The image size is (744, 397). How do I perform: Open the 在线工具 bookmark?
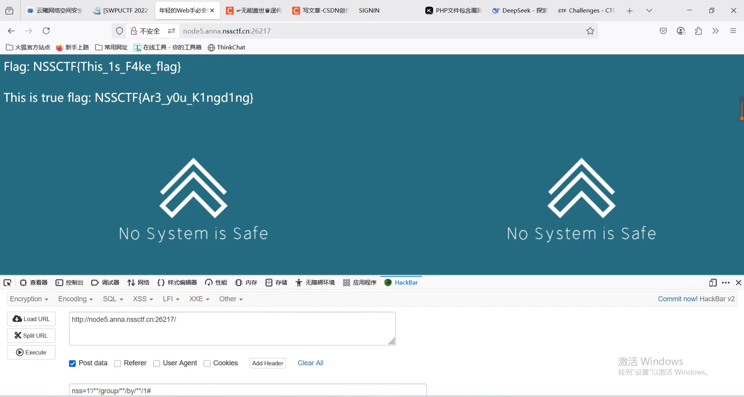pyautogui.click(x=168, y=47)
